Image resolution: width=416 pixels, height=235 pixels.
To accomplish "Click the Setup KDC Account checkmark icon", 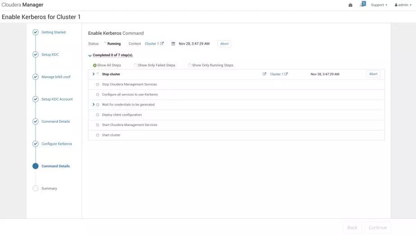I will point(35,99).
